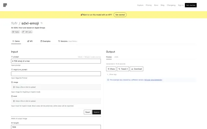Click the Tweak it button
This screenshot has width=207, height=129.
point(123,69)
